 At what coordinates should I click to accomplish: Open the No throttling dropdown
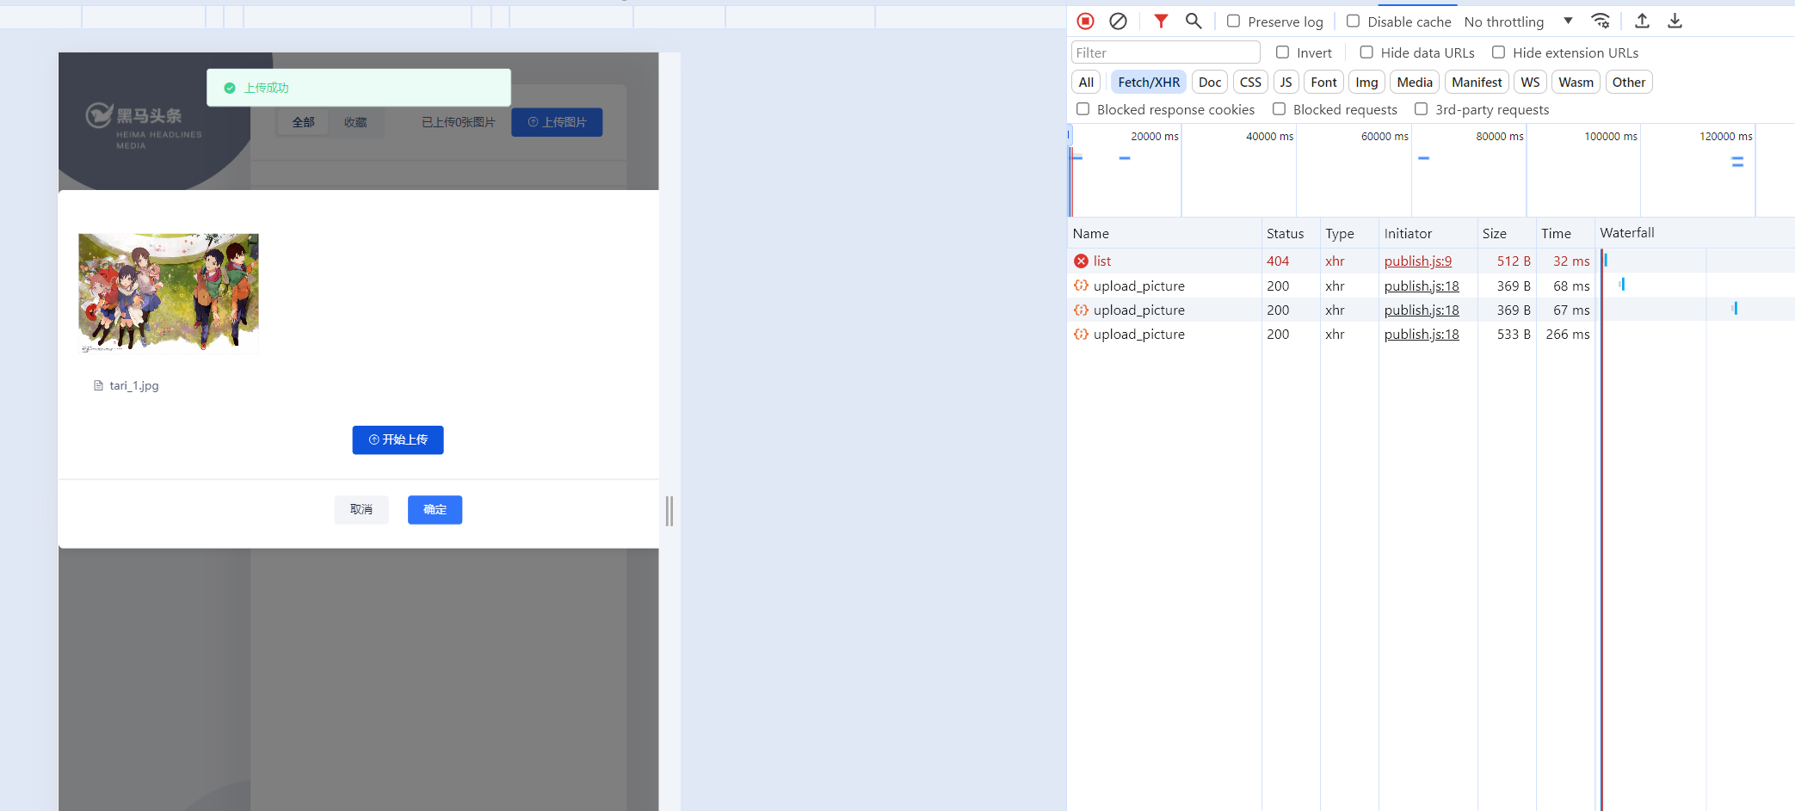pos(1519,22)
